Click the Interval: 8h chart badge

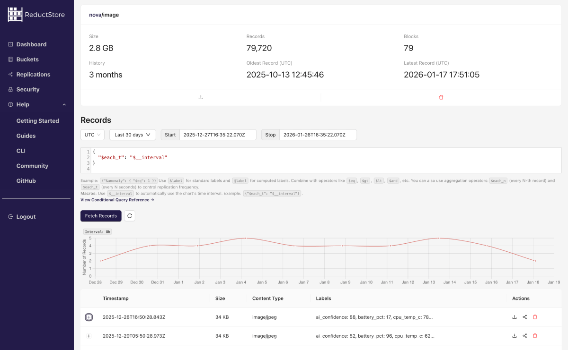click(98, 231)
